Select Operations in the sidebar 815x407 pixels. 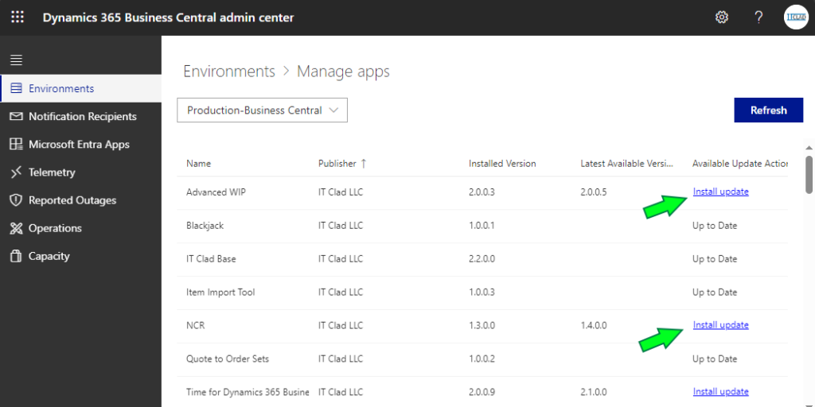click(x=55, y=228)
